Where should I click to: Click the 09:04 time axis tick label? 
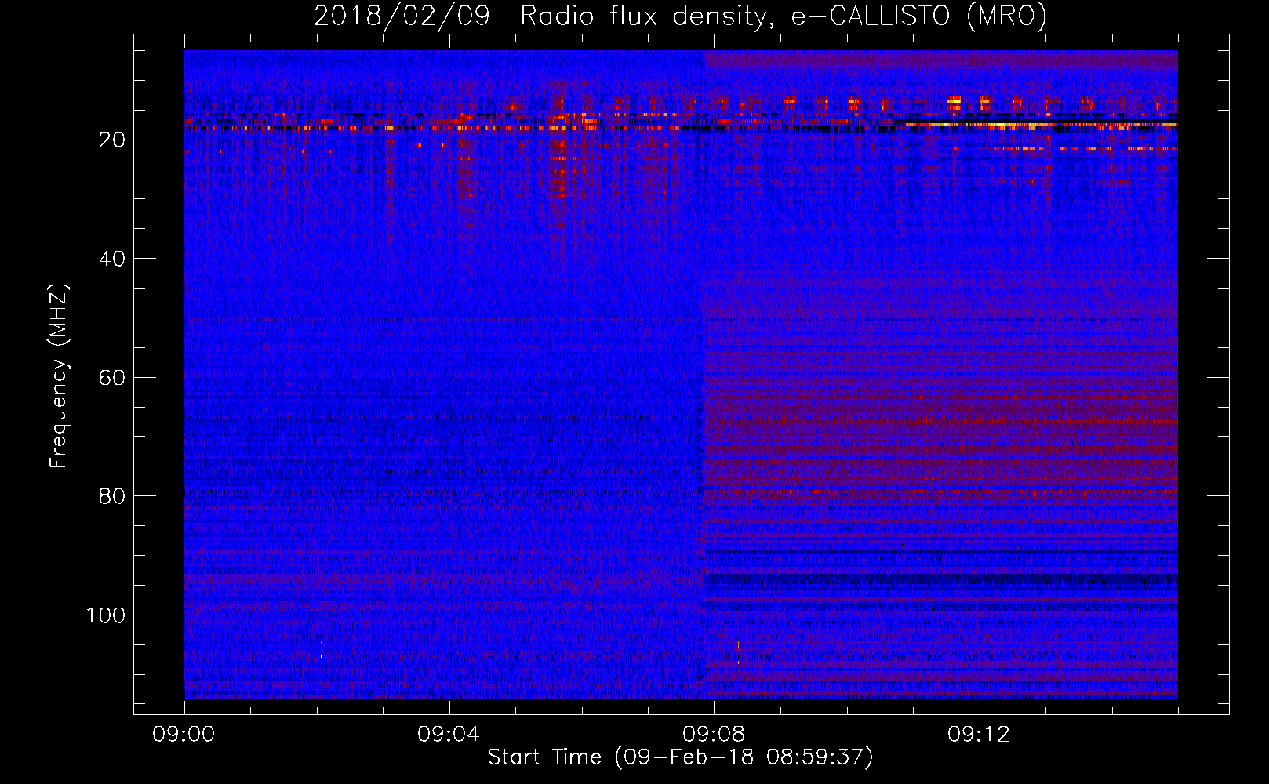449,735
